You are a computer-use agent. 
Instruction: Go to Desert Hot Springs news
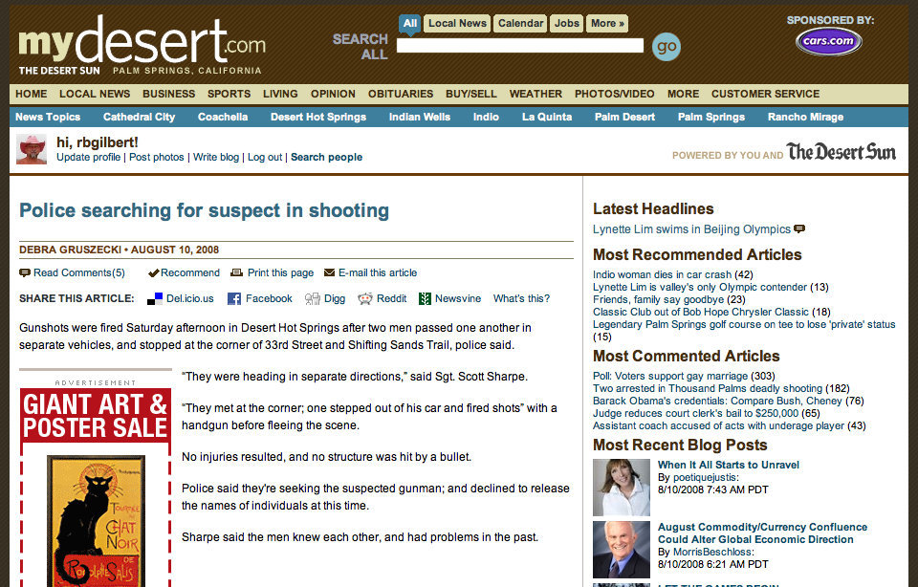point(318,117)
